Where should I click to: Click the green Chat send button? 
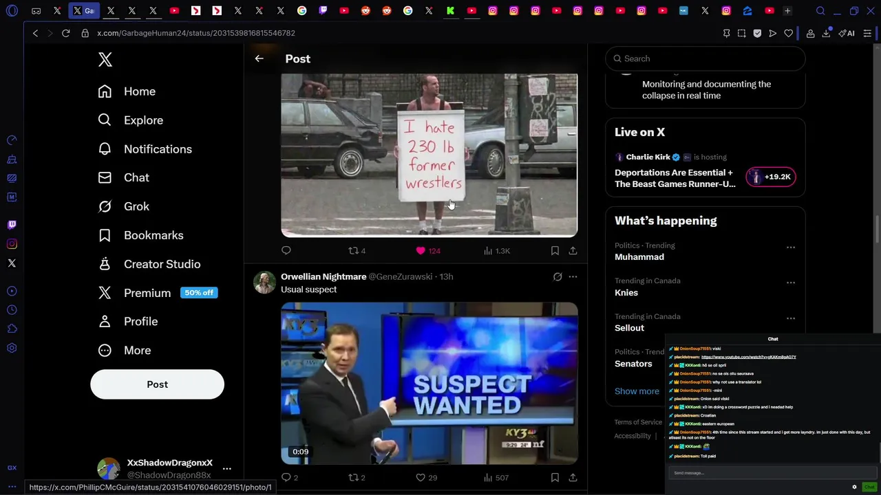[x=869, y=487]
